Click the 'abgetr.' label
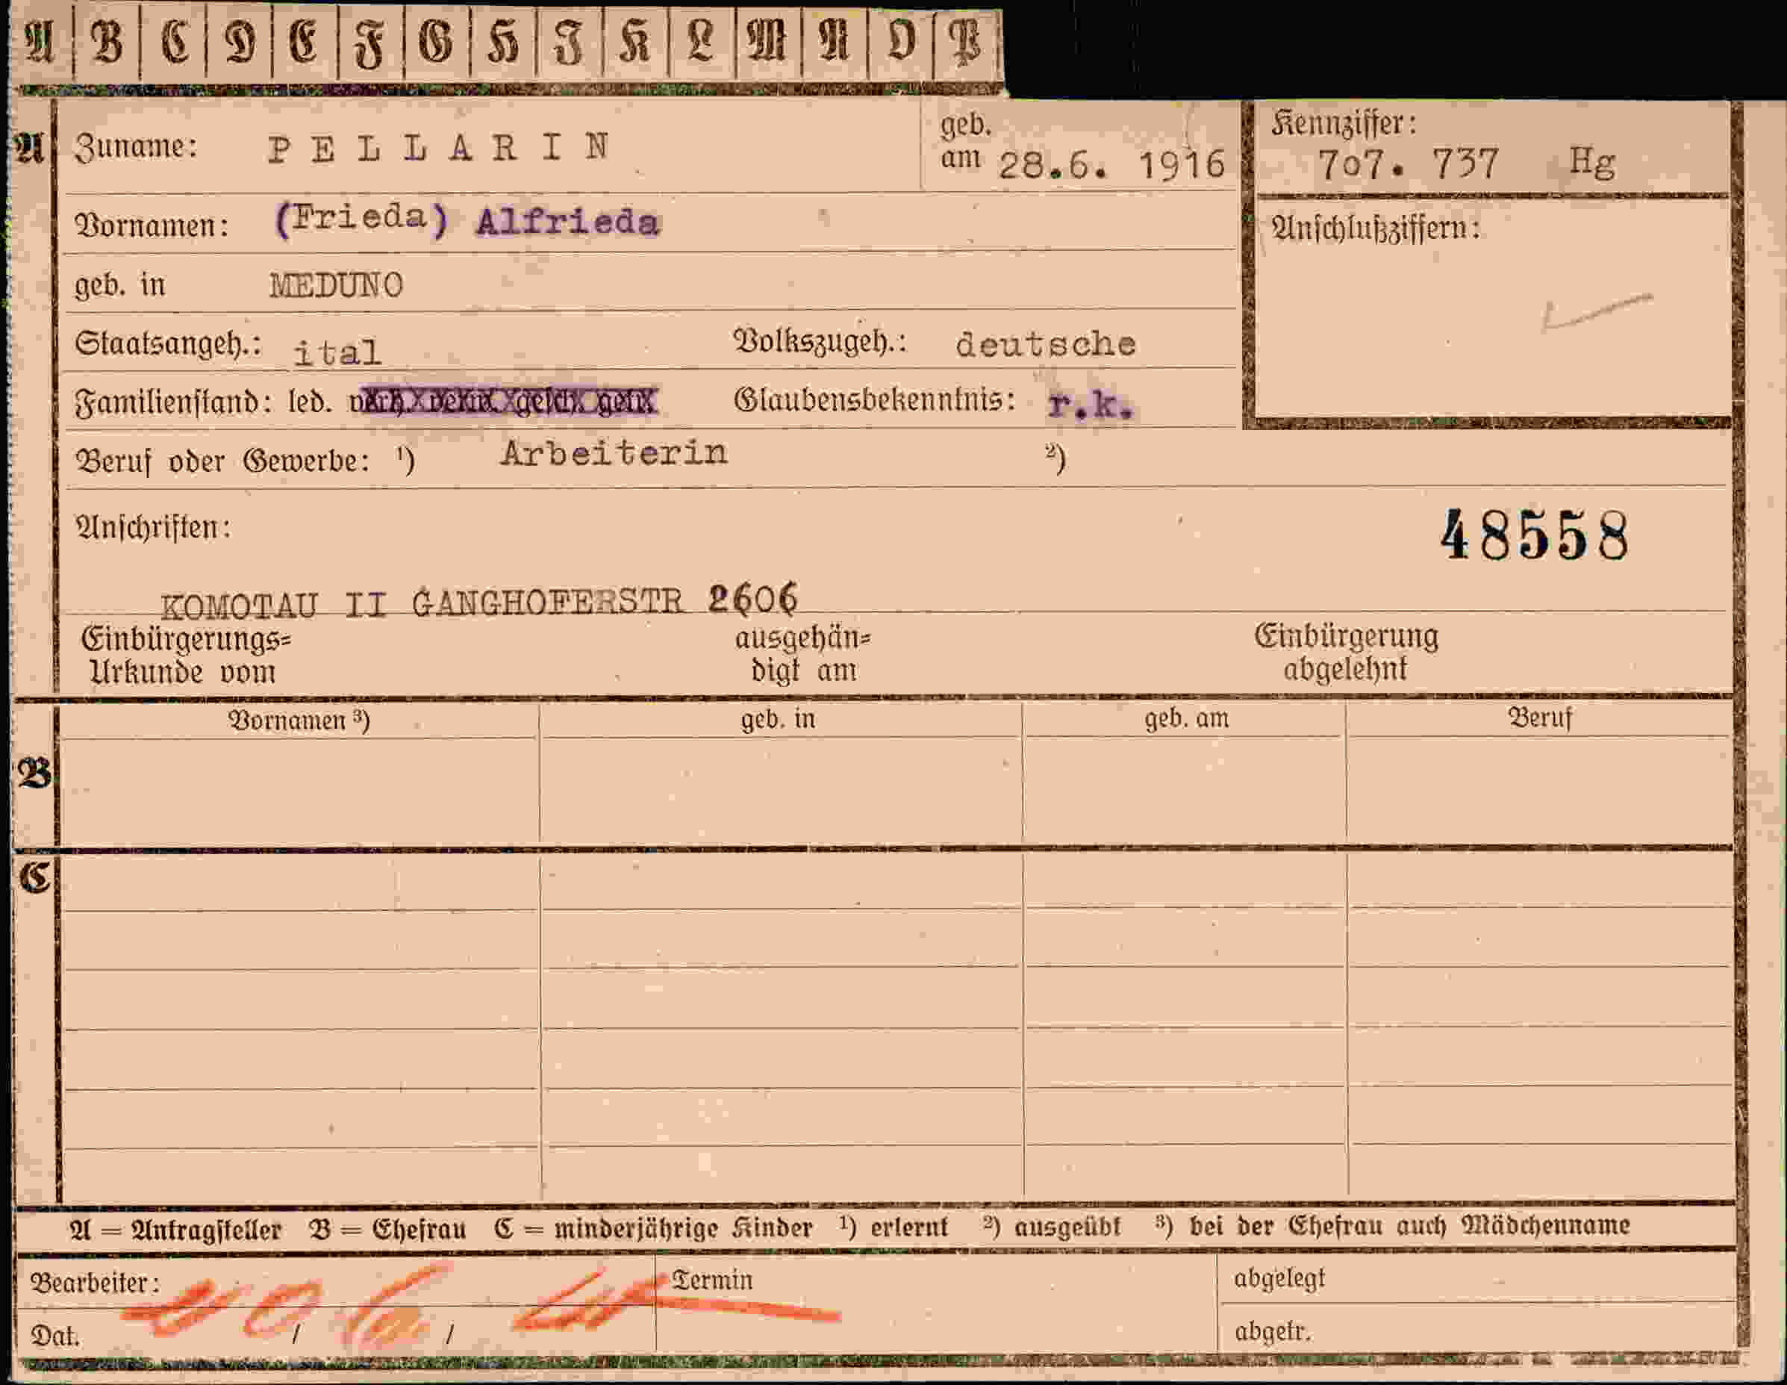The height and width of the screenshot is (1385, 1787). click(1273, 1333)
